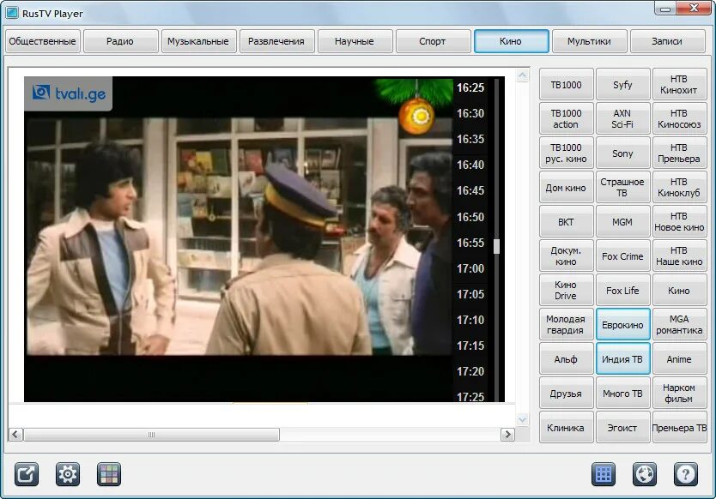The image size is (716, 499).
Task: Toggle the Индия ТВ channel button
Action: click(622, 359)
